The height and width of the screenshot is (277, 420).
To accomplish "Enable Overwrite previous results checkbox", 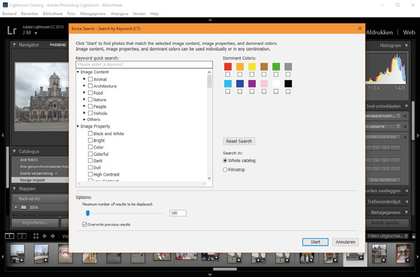I will click(x=85, y=224).
